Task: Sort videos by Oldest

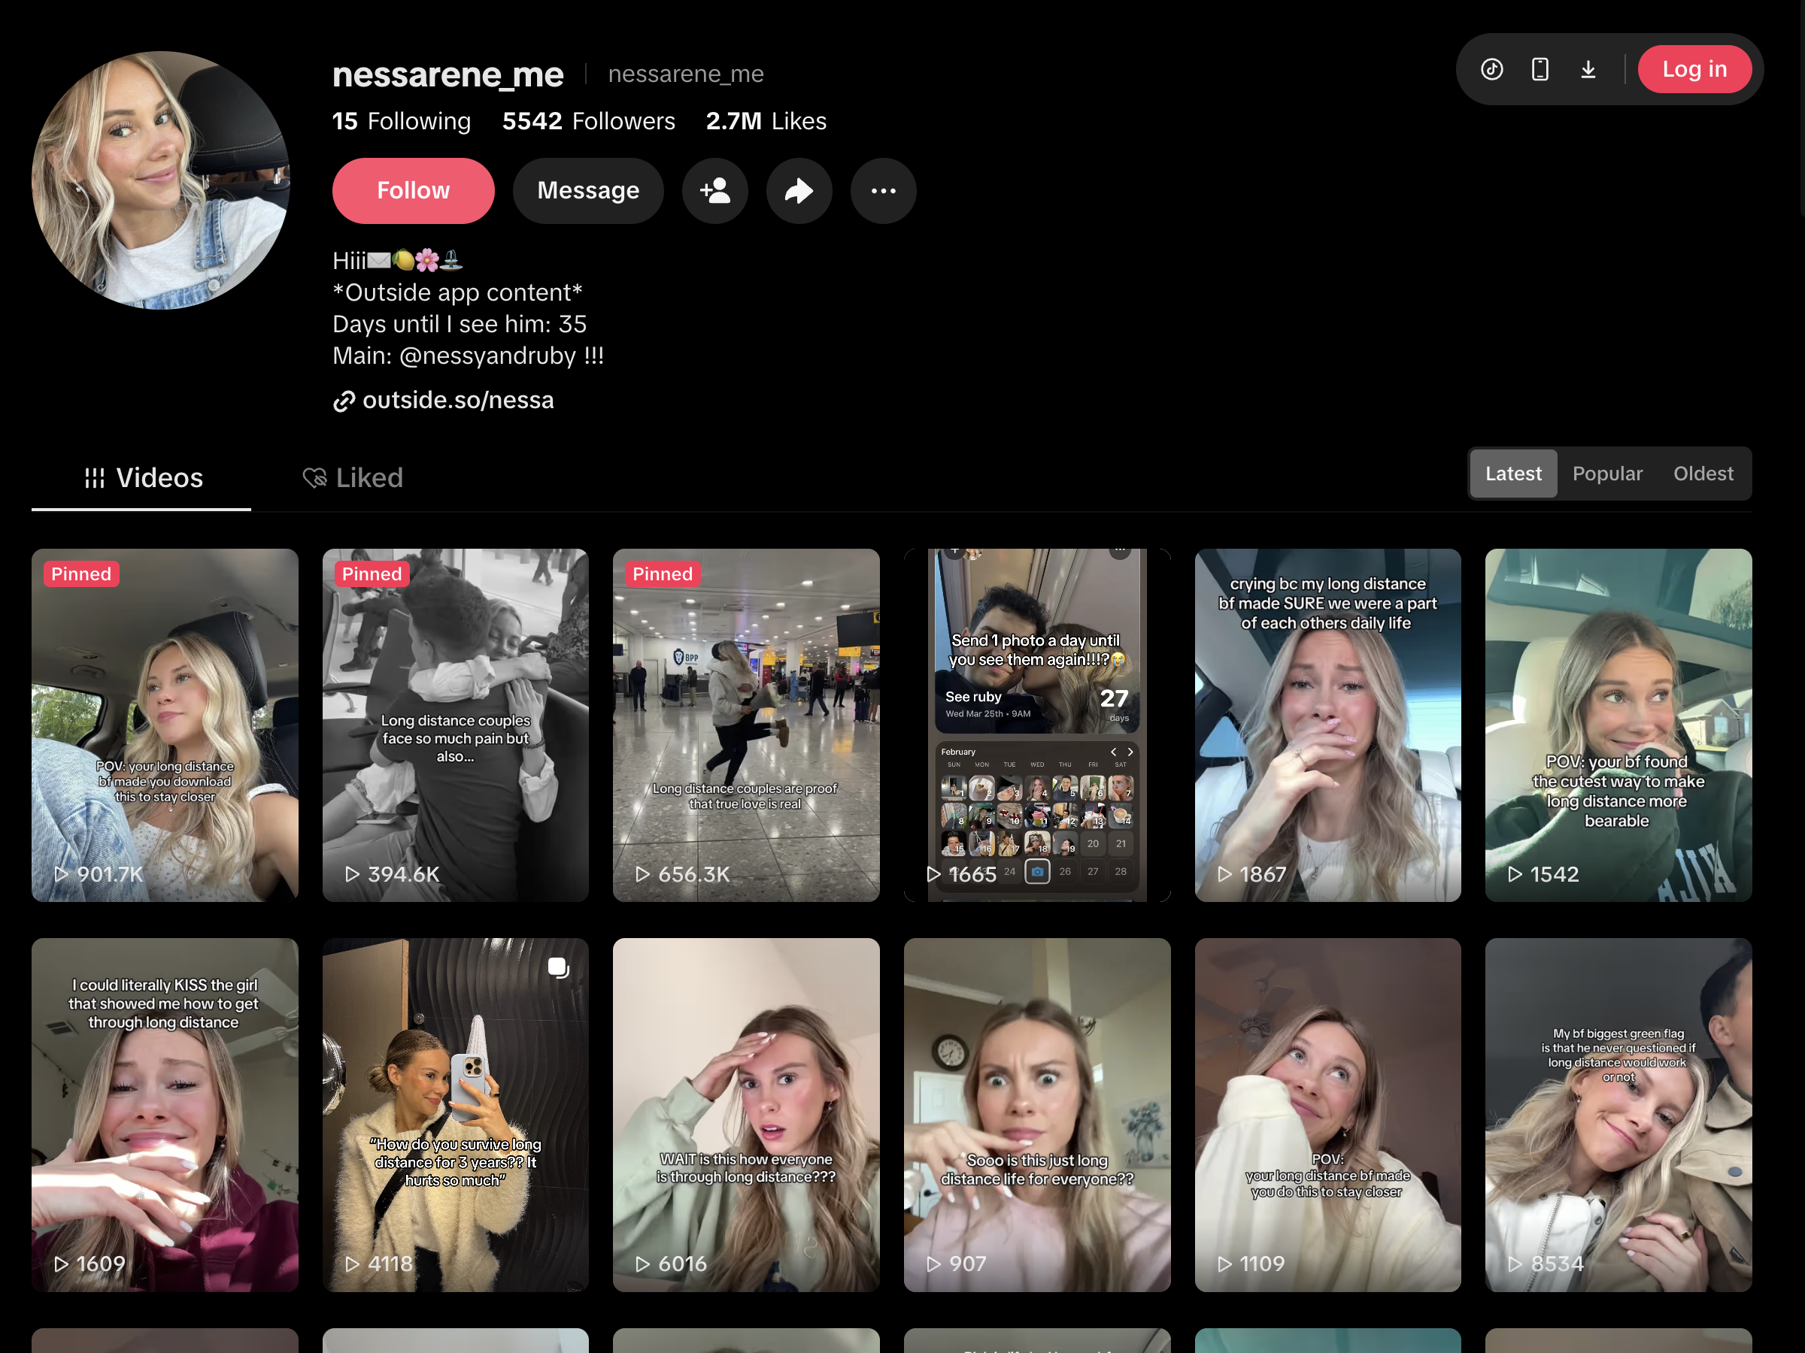Action: 1703,474
